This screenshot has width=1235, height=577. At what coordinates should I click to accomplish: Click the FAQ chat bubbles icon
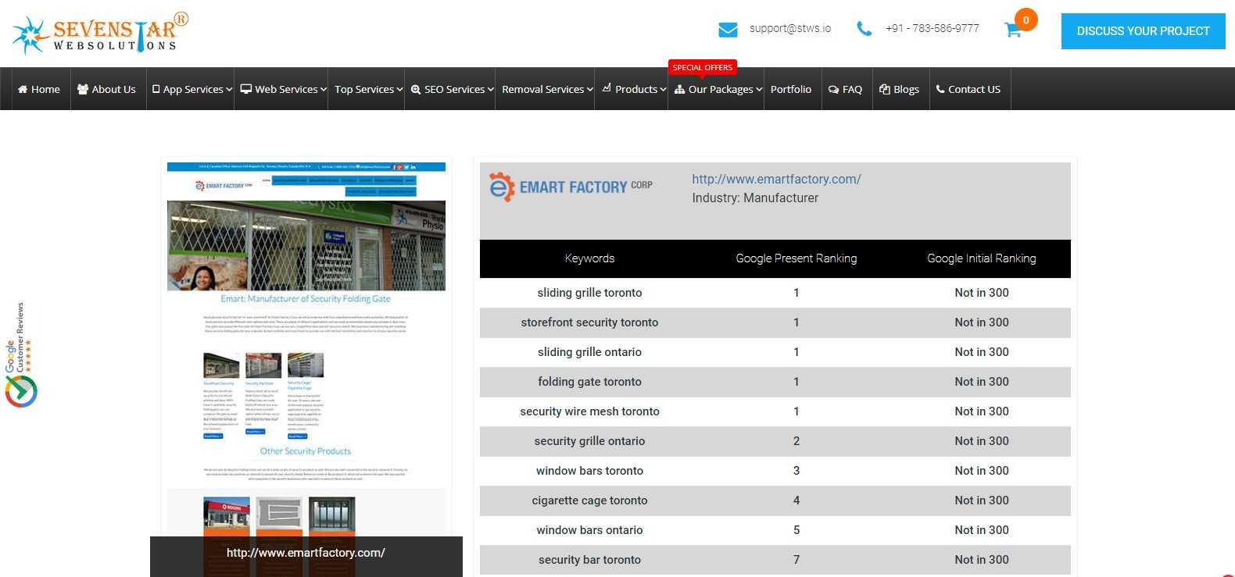pyautogui.click(x=833, y=90)
